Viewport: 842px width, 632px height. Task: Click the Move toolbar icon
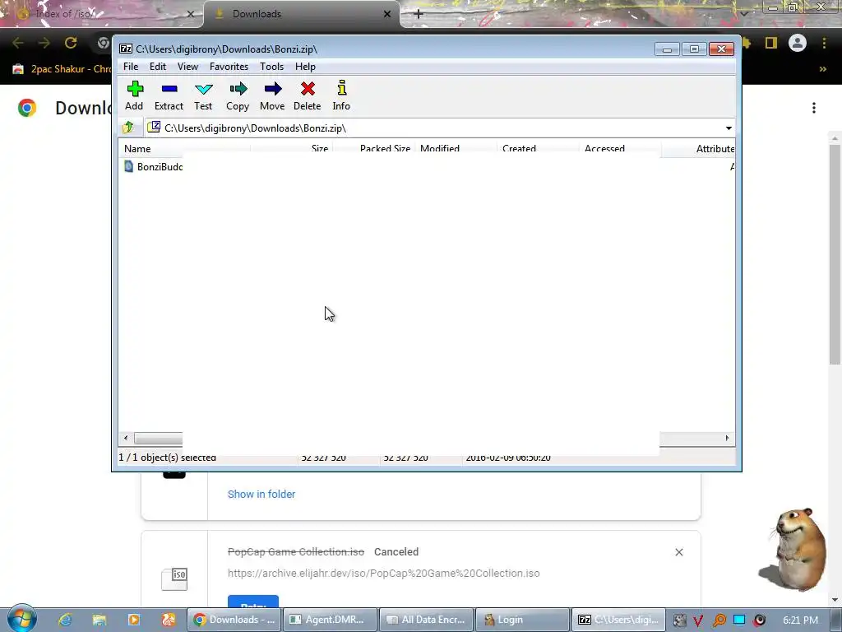click(x=272, y=95)
